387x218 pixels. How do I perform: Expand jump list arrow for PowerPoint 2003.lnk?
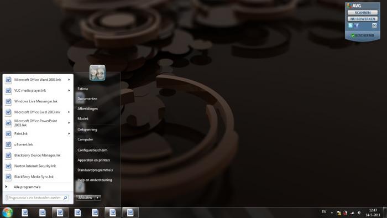pos(69,123)
